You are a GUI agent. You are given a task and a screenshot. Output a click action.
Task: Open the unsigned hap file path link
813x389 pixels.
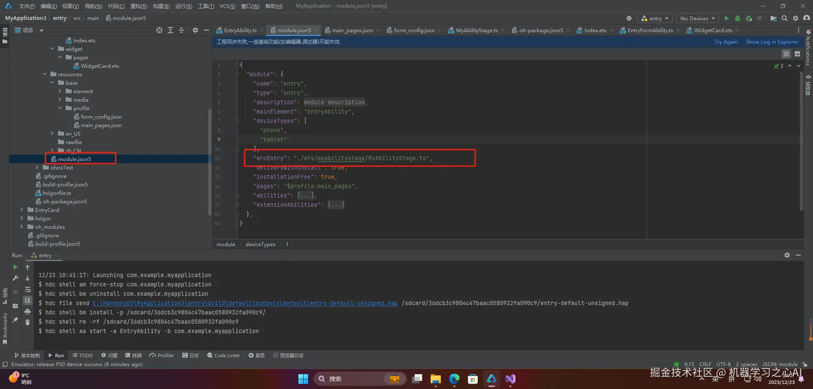[x=245, y=303]
